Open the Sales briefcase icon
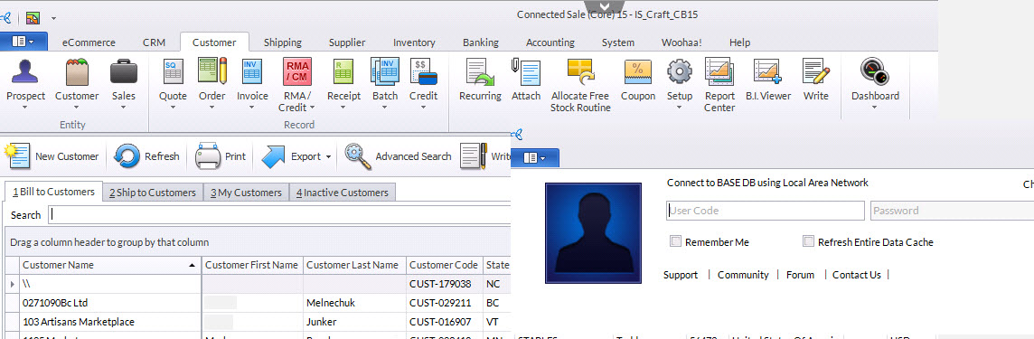Viewport: 1034px width, 339px height. (123, 71)
